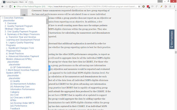177x110 pixels.
Task: Open c. Significant Changes From Proposed Rule
Action: 20,50
